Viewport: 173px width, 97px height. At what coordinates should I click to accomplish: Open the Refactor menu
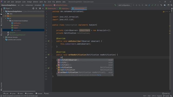point(36,2)
